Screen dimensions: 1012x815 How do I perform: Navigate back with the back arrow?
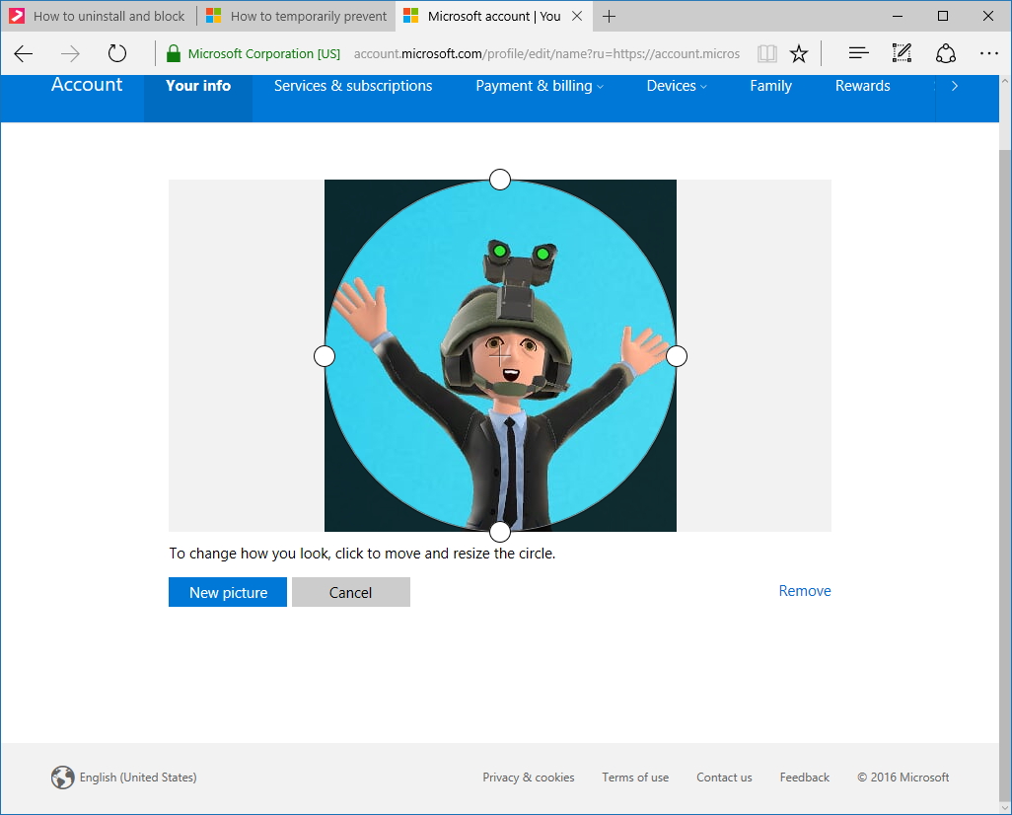(23, 54)
